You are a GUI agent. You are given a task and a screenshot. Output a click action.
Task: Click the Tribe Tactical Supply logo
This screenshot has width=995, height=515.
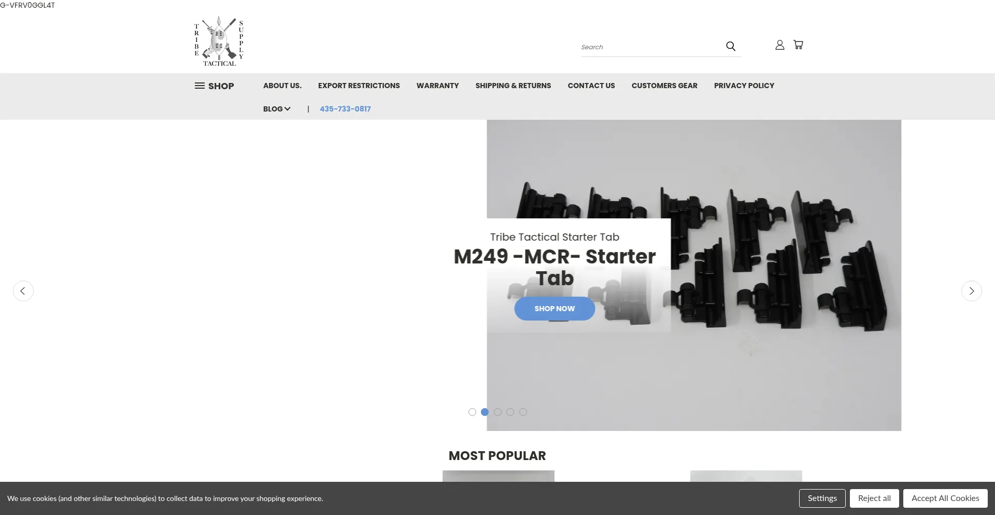[x=219, y=41]
